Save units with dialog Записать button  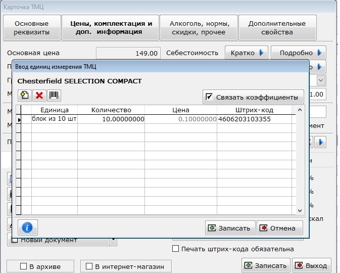[230, 228]
